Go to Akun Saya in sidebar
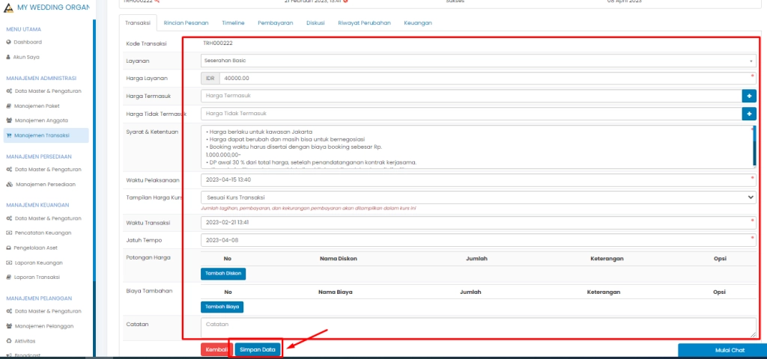Image resolution: width=767 pixels, height=359 pixels. coord(27,56)
